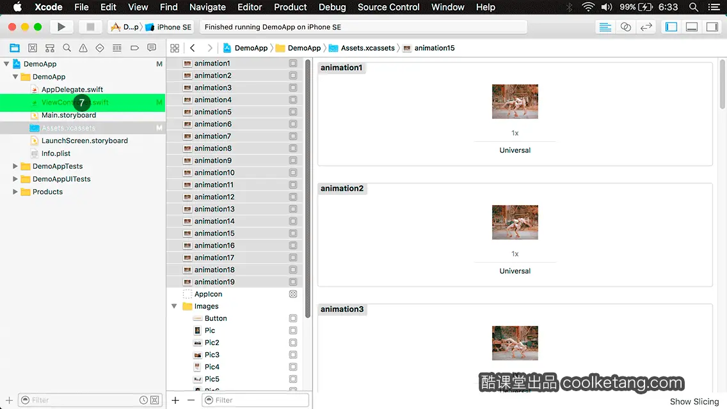The height and width of the screenshot is (409, 727).
Task: Open Spotlight search in menu bar
Action: pyautogui.click(x=694, y=7)
